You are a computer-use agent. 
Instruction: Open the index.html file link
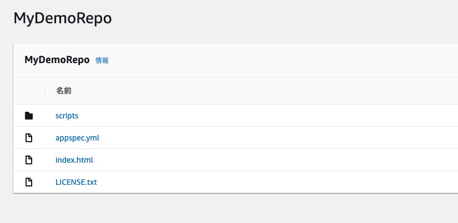pos(74,160)
